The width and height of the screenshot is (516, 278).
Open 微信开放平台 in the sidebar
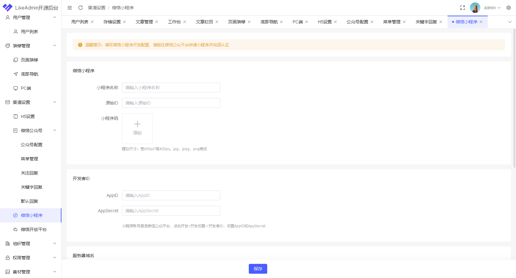31,229
